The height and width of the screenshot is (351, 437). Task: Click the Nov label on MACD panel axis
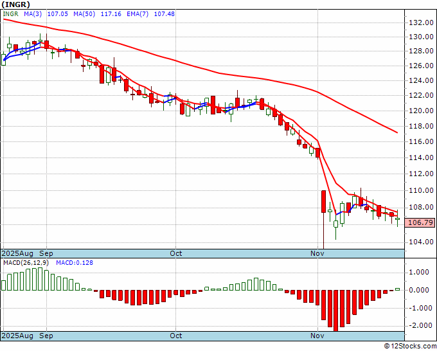317,336
